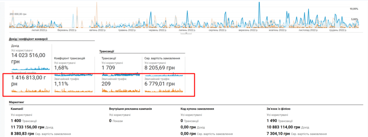This screenshot has height=137, width=368.
Task: Click the 'липень 2022 р.' axis label
Action: 187,30
